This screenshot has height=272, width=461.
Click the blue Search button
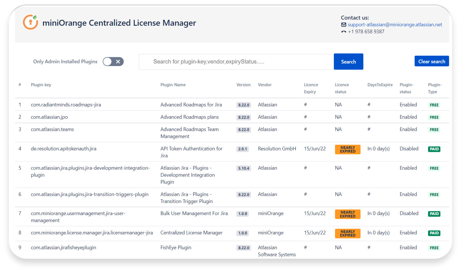point(348,62)
